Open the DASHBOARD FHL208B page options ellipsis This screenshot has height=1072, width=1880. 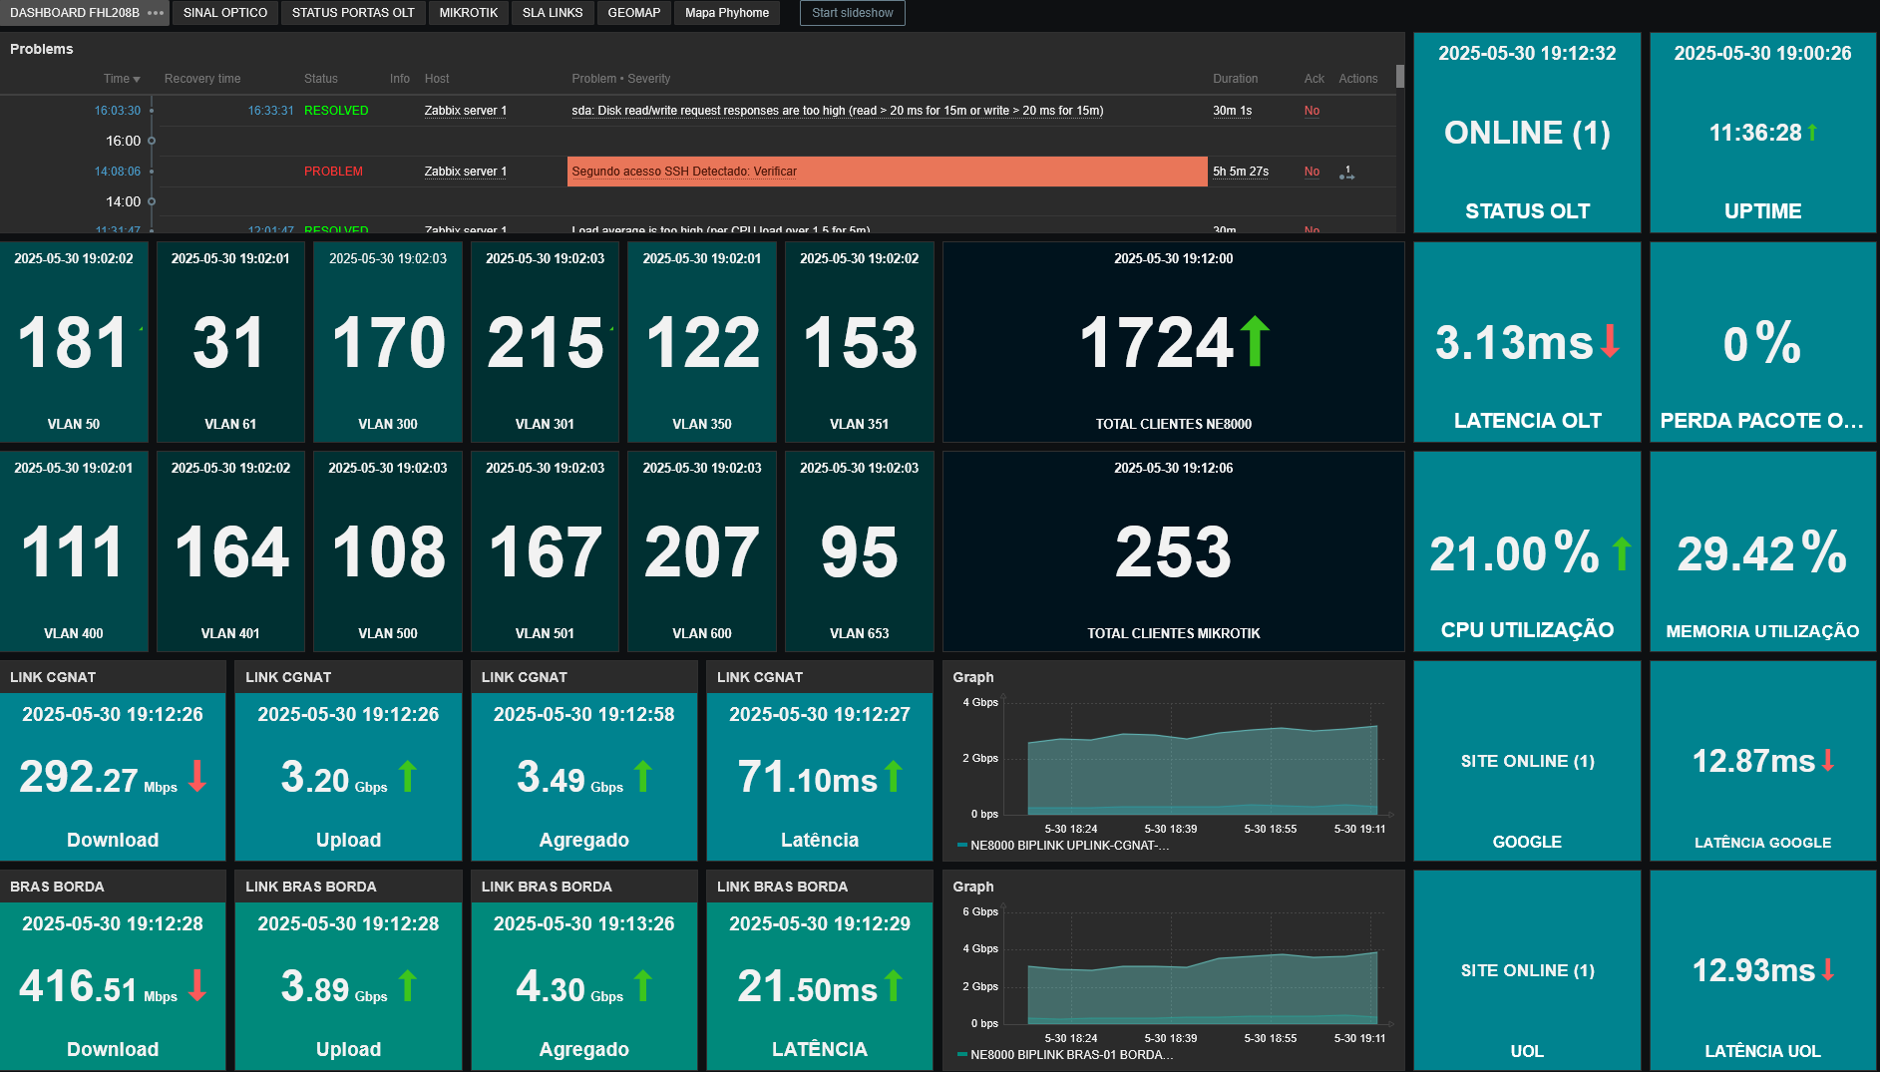pyautogui.click(x=155, y=13)
